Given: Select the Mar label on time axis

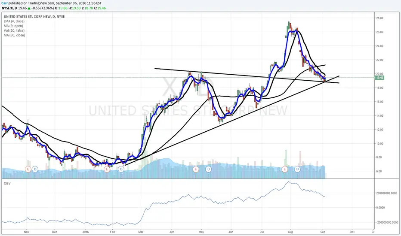Looking at the screenshot, I should coord(141,232).
